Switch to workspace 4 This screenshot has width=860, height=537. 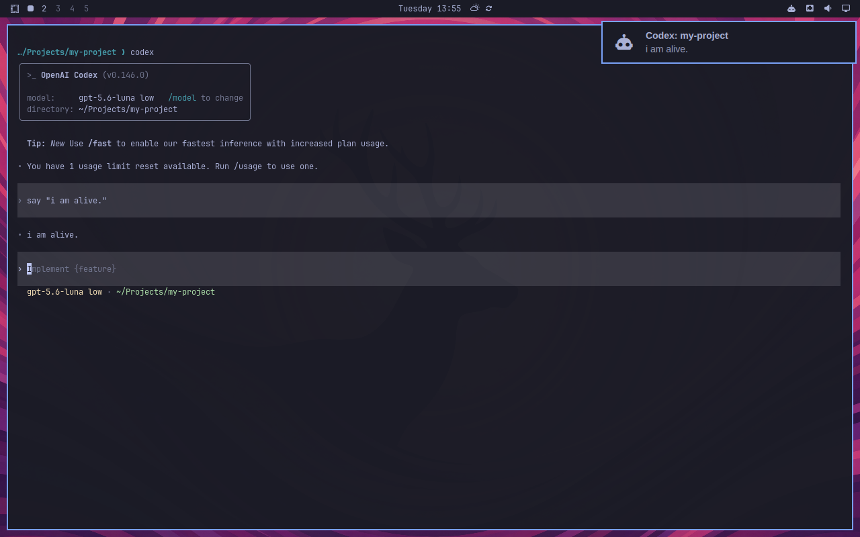point(73,9)
